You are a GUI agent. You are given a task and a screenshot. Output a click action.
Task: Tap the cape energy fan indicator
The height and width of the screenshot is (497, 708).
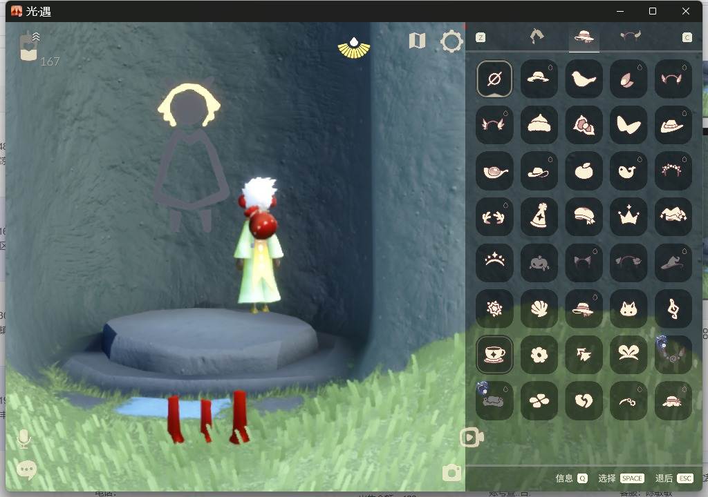(354, 49)
